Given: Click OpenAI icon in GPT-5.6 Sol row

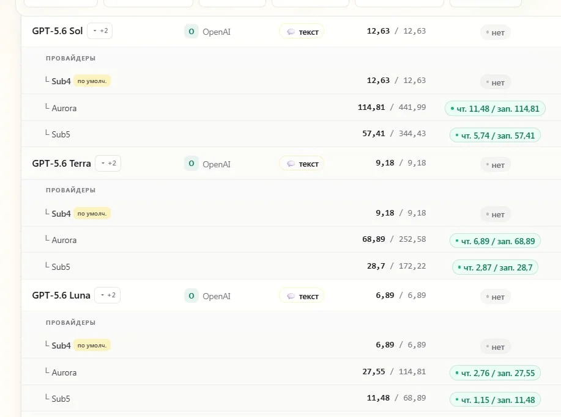Looking at the screenshot, I should [x=191, y=31].
